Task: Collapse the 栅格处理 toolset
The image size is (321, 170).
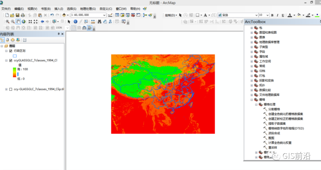Action: (256, 104)
